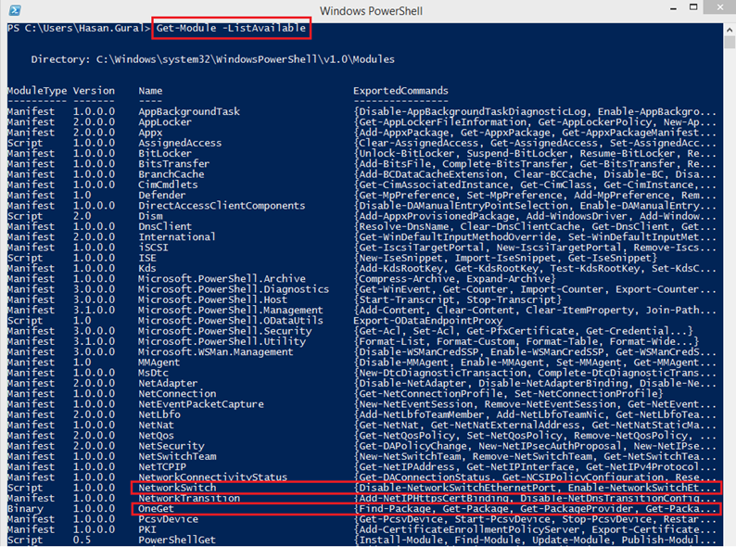The width and height of the screenshot is (736, 547).
Task: Select the NetConnection module name
Action: 177,394
